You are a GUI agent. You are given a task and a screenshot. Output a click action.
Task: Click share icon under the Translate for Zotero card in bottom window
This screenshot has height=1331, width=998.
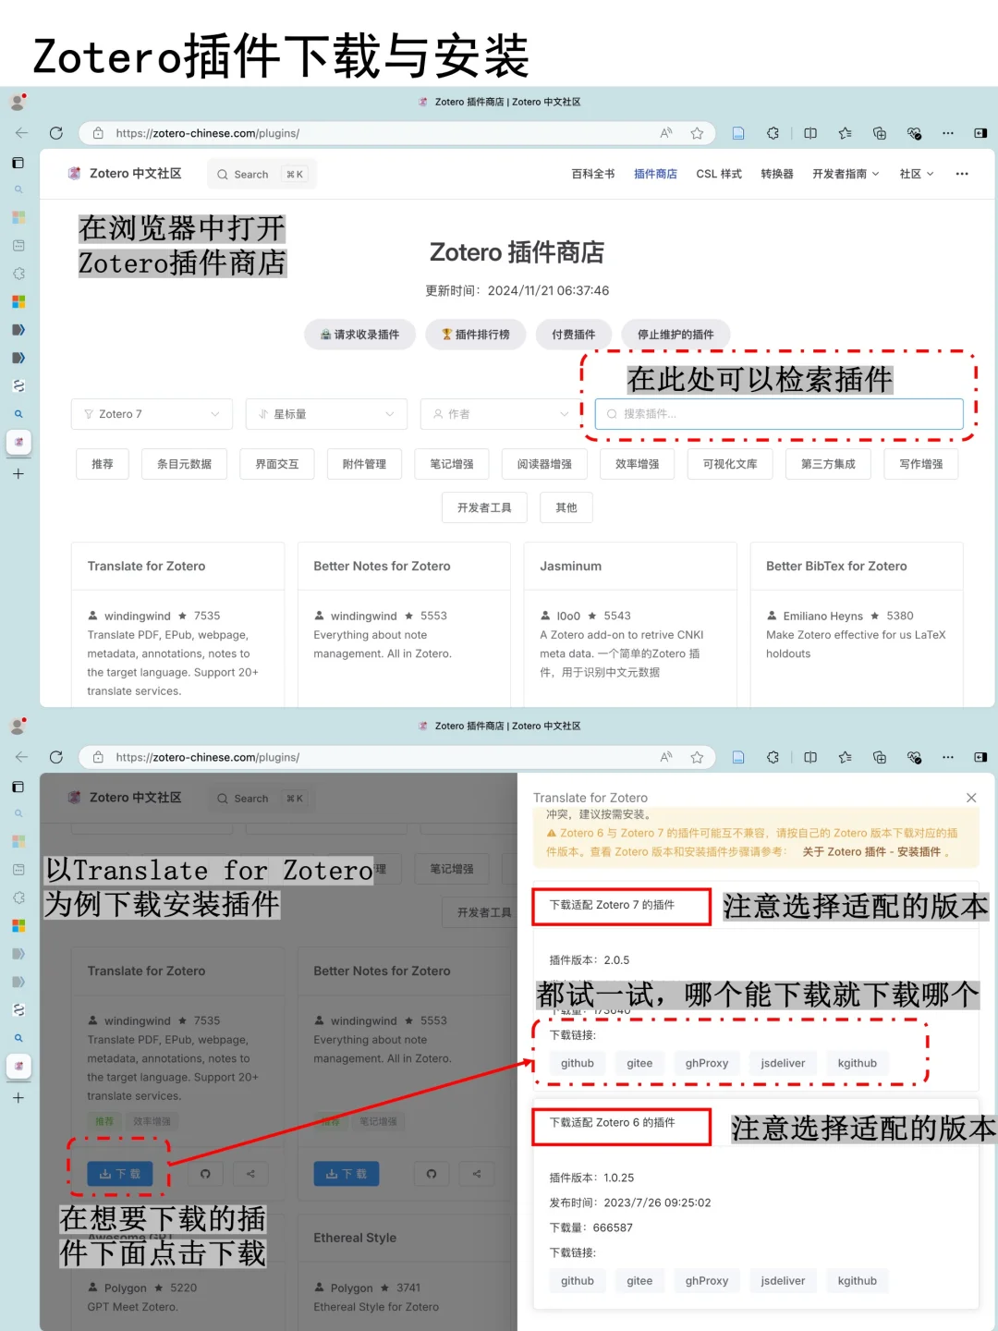tap(250, 1174)
